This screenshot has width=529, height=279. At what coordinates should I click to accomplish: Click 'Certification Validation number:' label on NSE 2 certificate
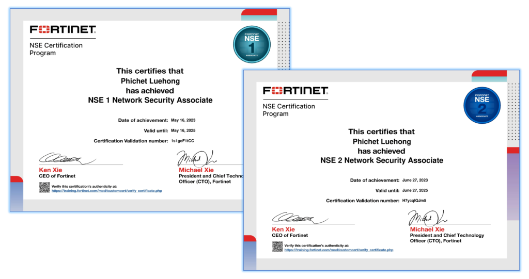coord(363,201)
